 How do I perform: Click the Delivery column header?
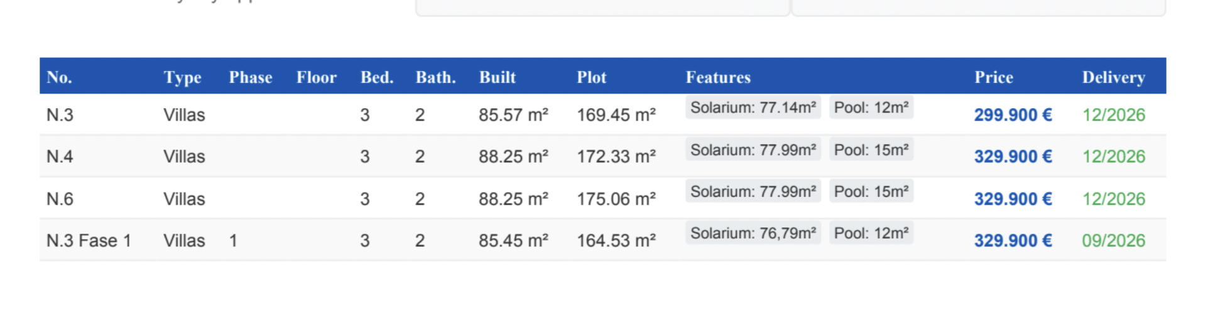(x=1113, y=77)
